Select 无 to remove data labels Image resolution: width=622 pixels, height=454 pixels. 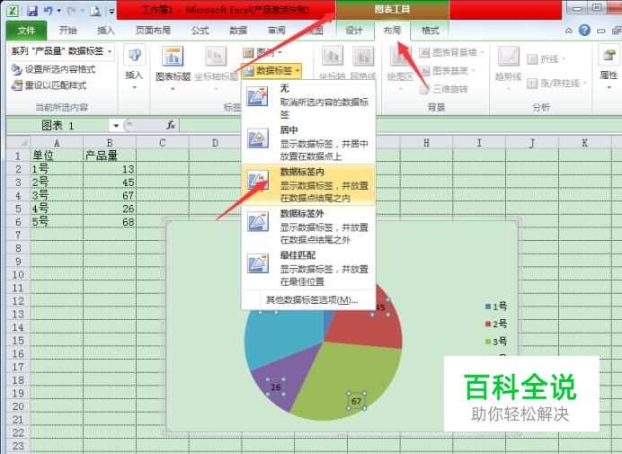[x=308, y=102]
